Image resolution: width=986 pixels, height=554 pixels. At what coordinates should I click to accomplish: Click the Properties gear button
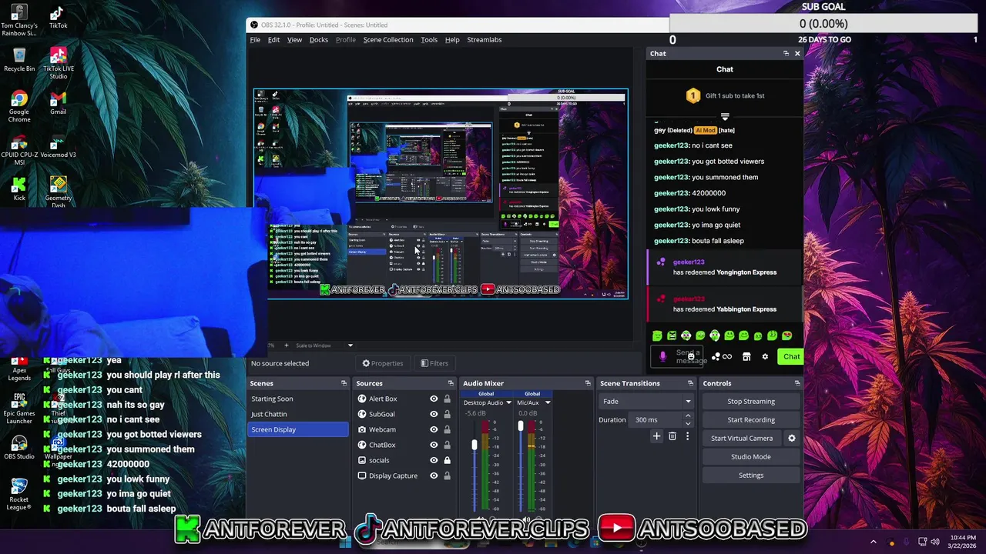click(383, 363)
